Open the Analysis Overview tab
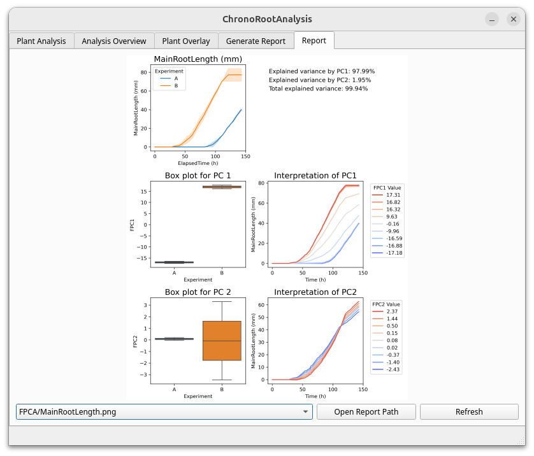534x456 pixels. coord(114,41)
